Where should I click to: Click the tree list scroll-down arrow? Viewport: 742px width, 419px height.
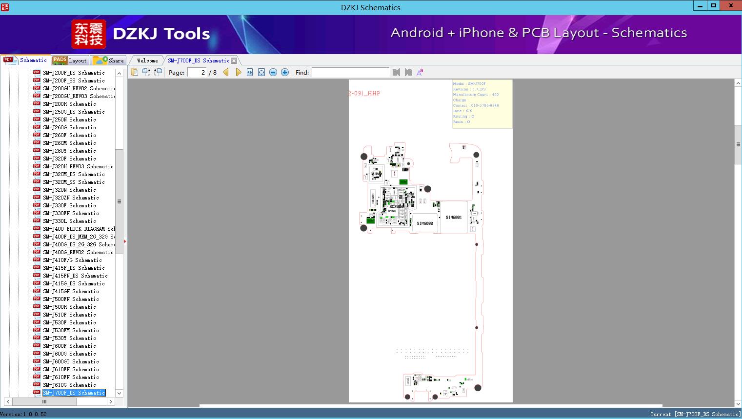tap(119, 393)
